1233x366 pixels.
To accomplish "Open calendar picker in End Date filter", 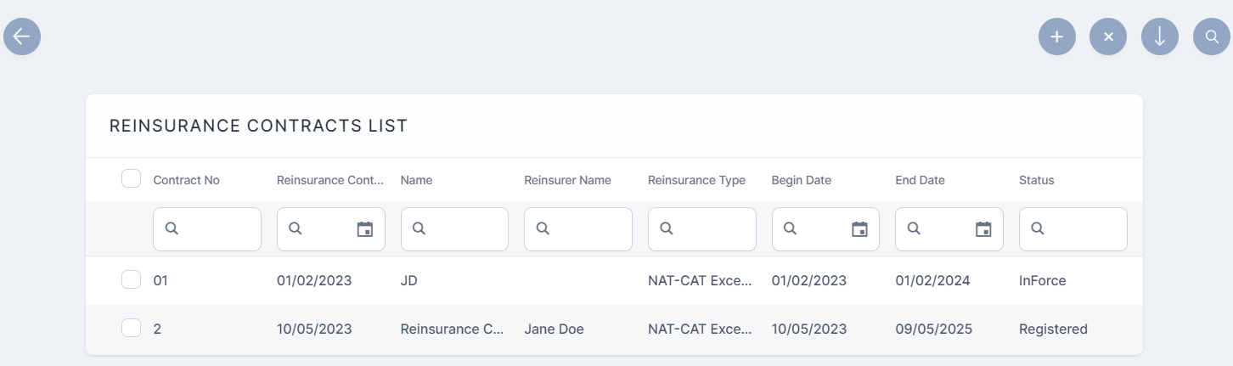I will pos(983,229).
